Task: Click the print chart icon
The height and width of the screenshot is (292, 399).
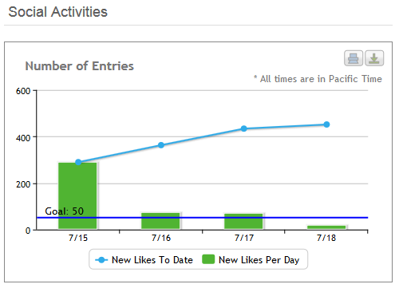Action: (354, 58)
